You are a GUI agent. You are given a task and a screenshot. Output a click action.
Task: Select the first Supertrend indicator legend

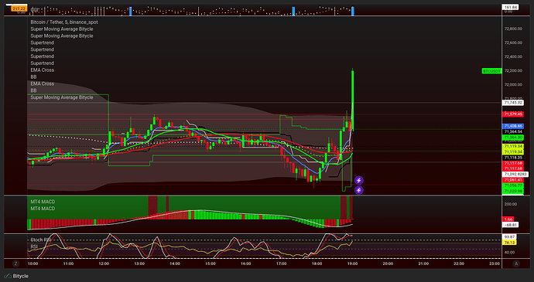(x=43, y=42)
